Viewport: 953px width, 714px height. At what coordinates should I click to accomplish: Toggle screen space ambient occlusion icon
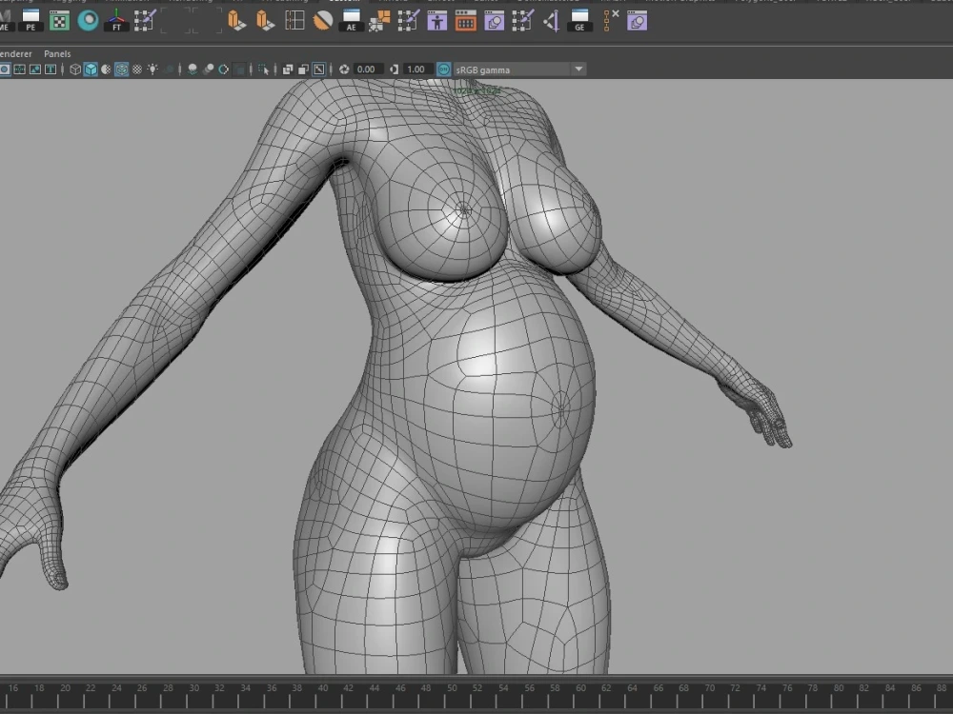click(x=193, y=69)
